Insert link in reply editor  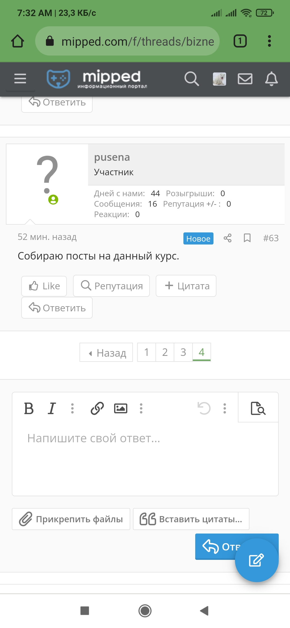point(97,408)
